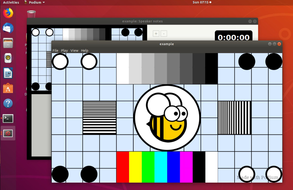Open the Trash icon on the desktop
The image size is (293, 190).
pyautogui.click(x=31, y=14)
